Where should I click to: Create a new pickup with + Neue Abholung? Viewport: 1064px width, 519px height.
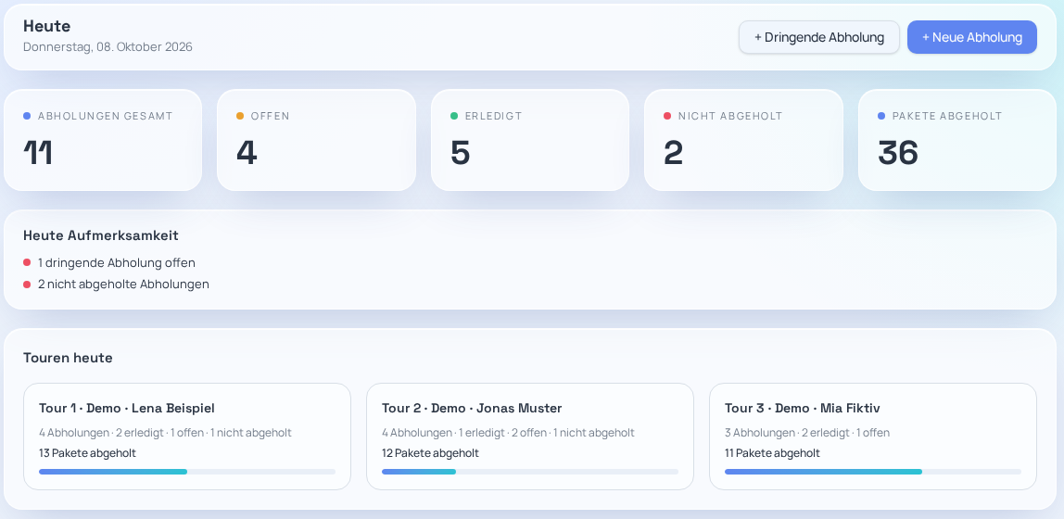pos(971,37)
